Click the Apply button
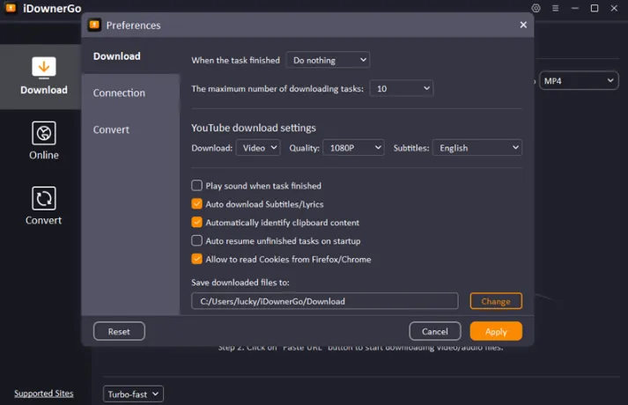The height and width of the screenshot is (405, 628). pyautogui.click(x=496, y=331)
